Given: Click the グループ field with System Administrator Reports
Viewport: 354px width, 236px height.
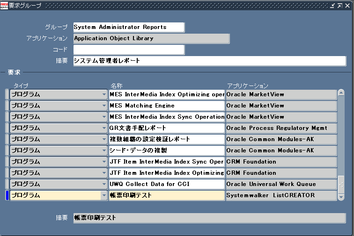Looking at the screenshot, I should click(x=129, y=27).
